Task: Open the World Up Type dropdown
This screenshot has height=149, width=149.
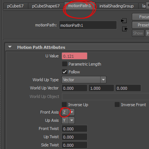Action: pos(84,80)
